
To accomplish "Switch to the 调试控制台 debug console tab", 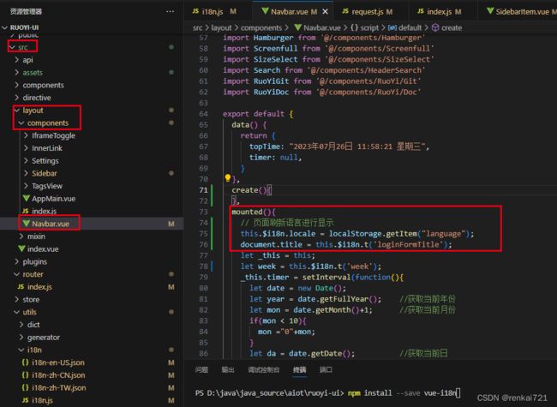I will pyautogui.click(x=264, y=369).
